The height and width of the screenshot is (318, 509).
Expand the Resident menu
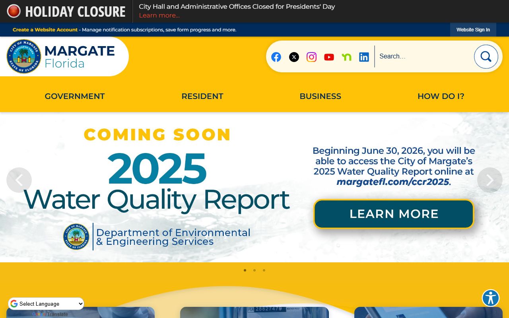click(202, 96)
